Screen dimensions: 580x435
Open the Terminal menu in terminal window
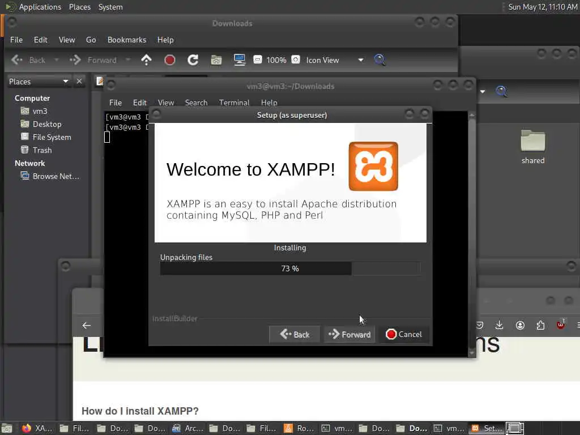pos(234,103)
